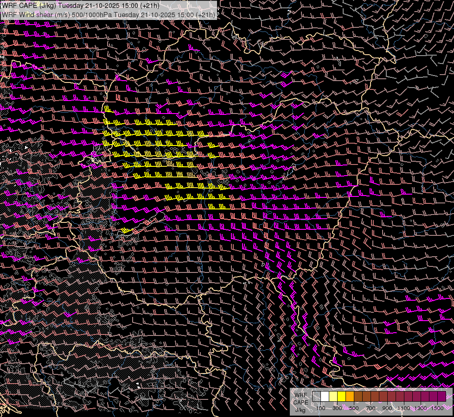
Task: Click the WRF CAPE title line
Action: (x=81, y=6)
